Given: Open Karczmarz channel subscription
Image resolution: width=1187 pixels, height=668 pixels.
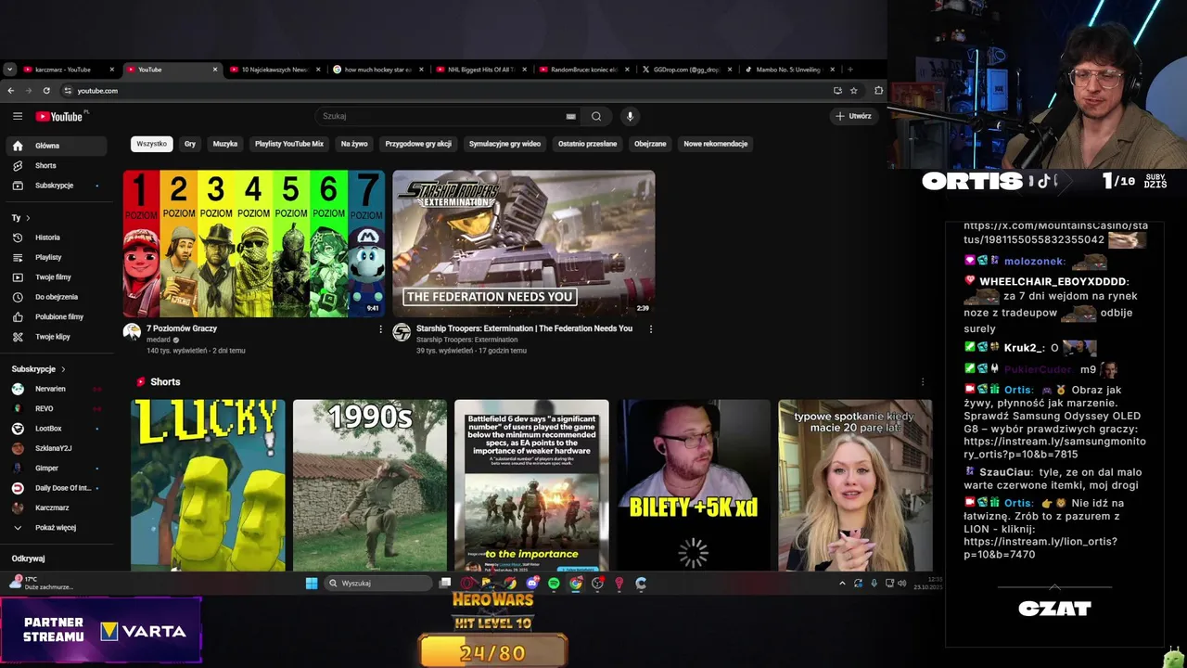Looking at the screenshot, I should (x=56, y=507).
